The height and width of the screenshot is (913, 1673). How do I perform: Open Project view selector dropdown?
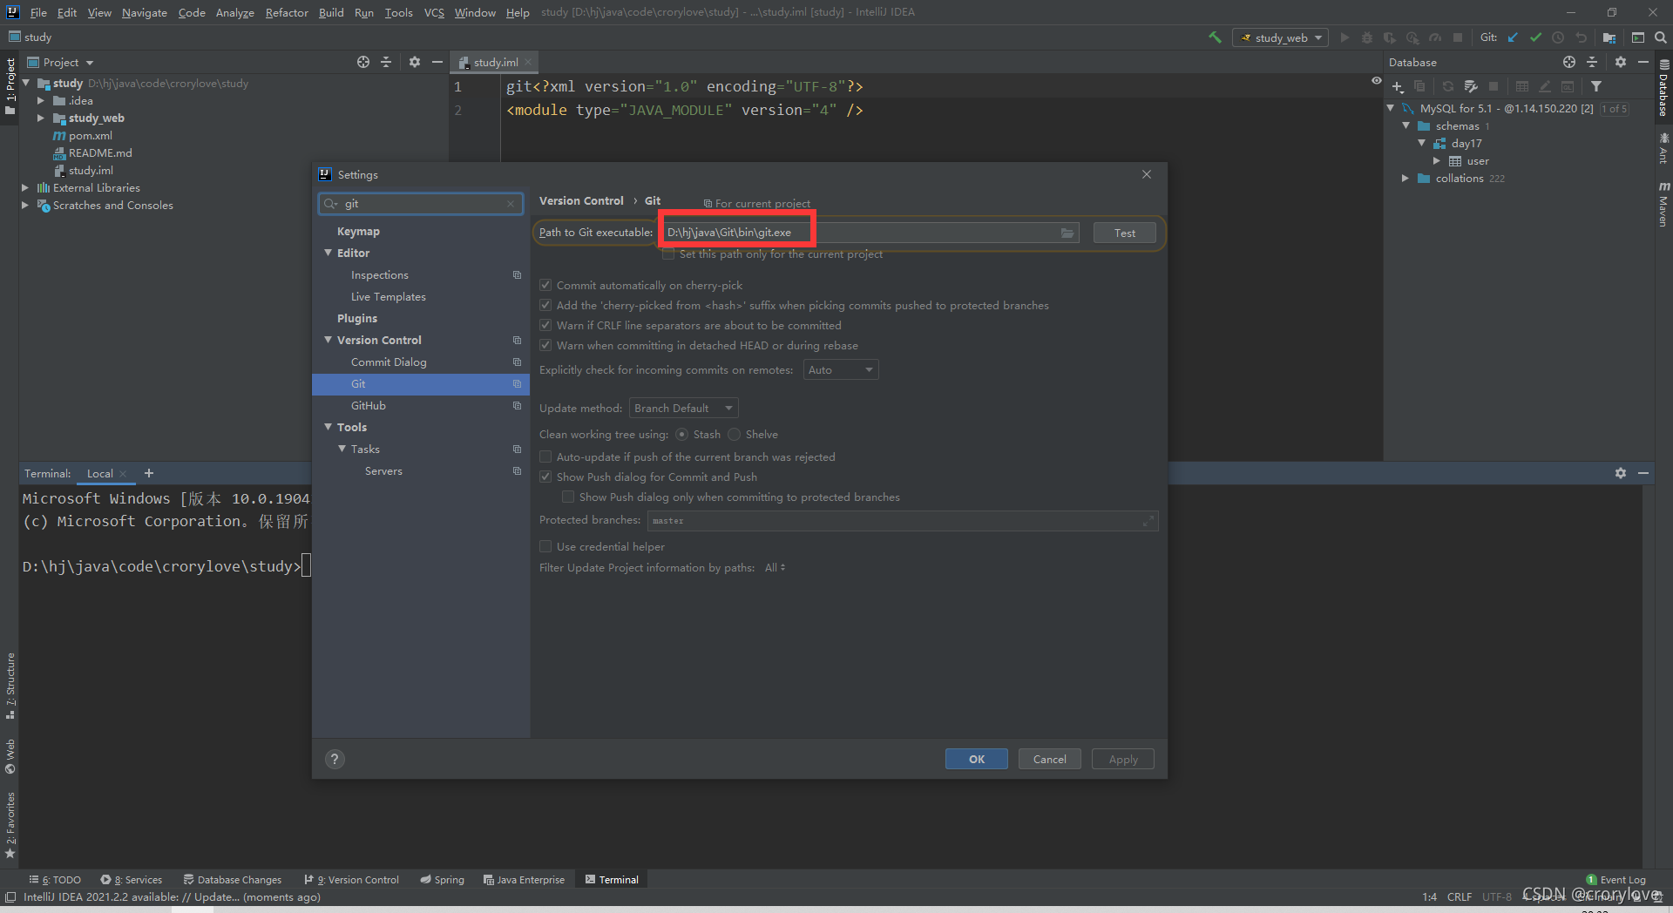[60, 62]
